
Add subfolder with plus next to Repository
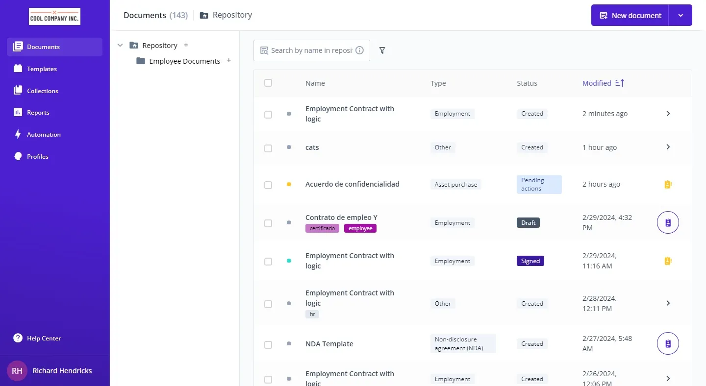(x=186, y=46)
